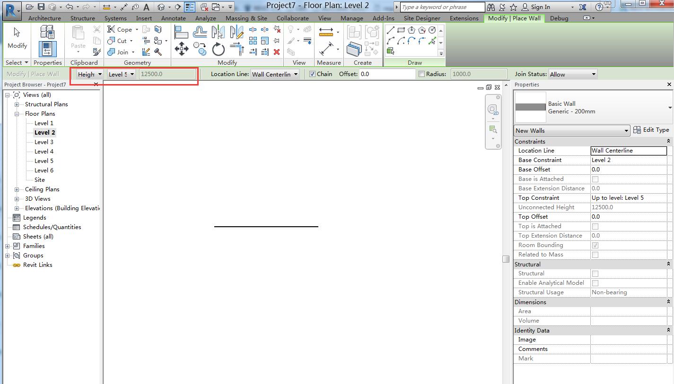
Task: Activate the Move tool
Action: click(182, 48)
